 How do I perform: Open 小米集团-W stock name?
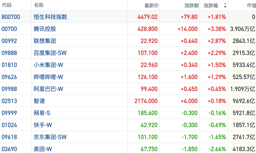coord(48,65)
